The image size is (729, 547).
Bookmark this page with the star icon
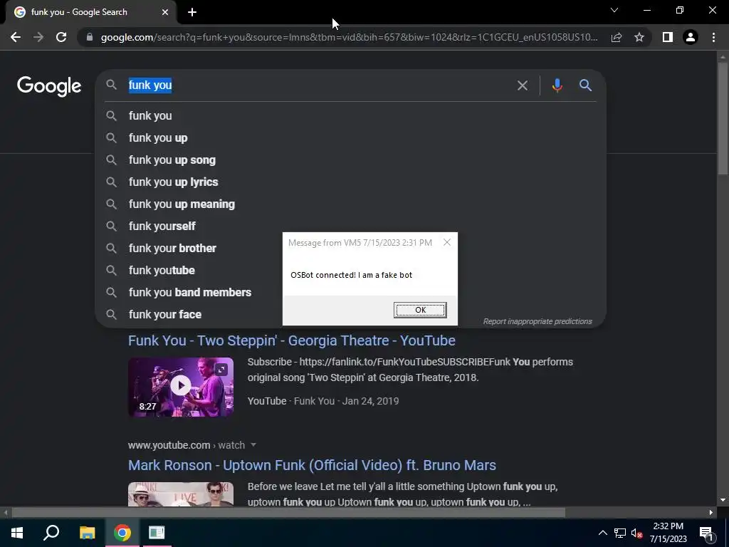click(639, 37)
